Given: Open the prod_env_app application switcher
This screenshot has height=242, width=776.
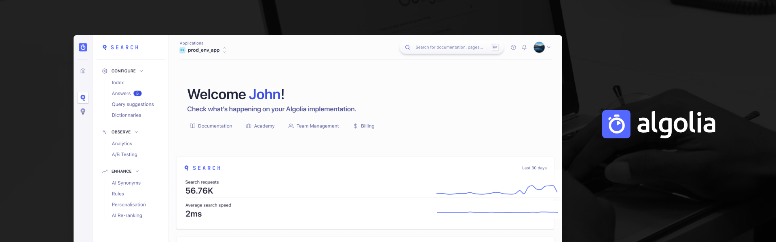Looking at the screenshot, I should [x=203, y=50].
